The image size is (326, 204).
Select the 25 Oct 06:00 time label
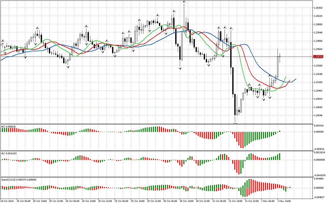(24, 201)
